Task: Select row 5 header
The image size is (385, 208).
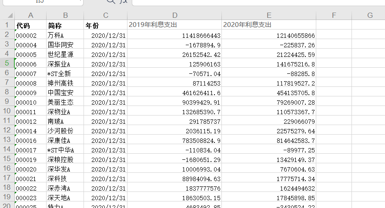Action: tap(7, 63)
